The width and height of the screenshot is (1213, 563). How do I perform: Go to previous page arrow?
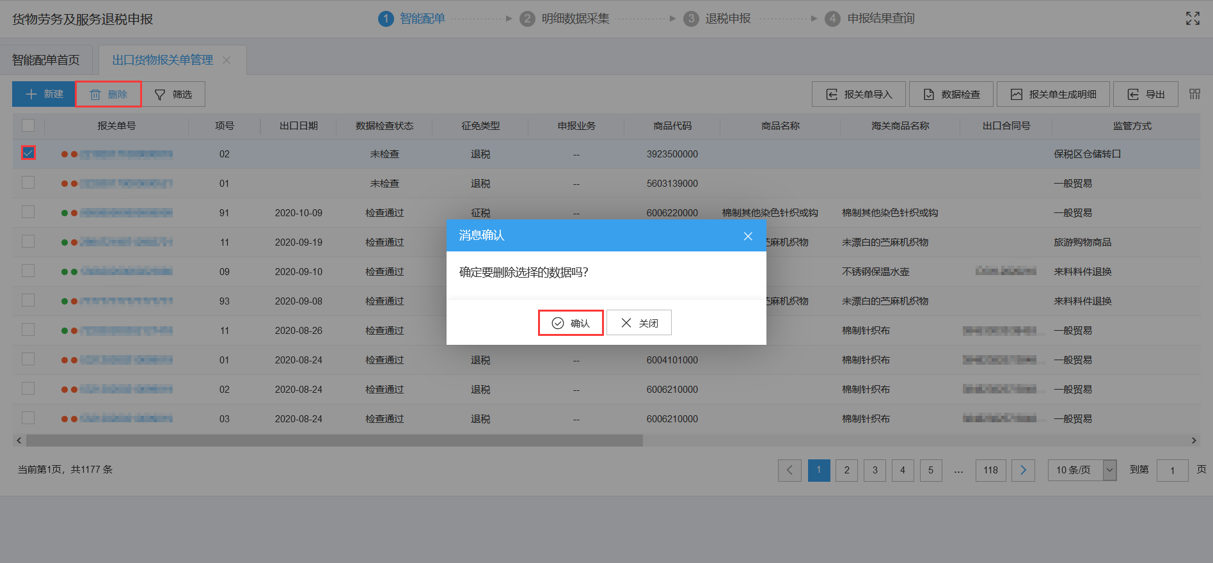coord(789,470)
